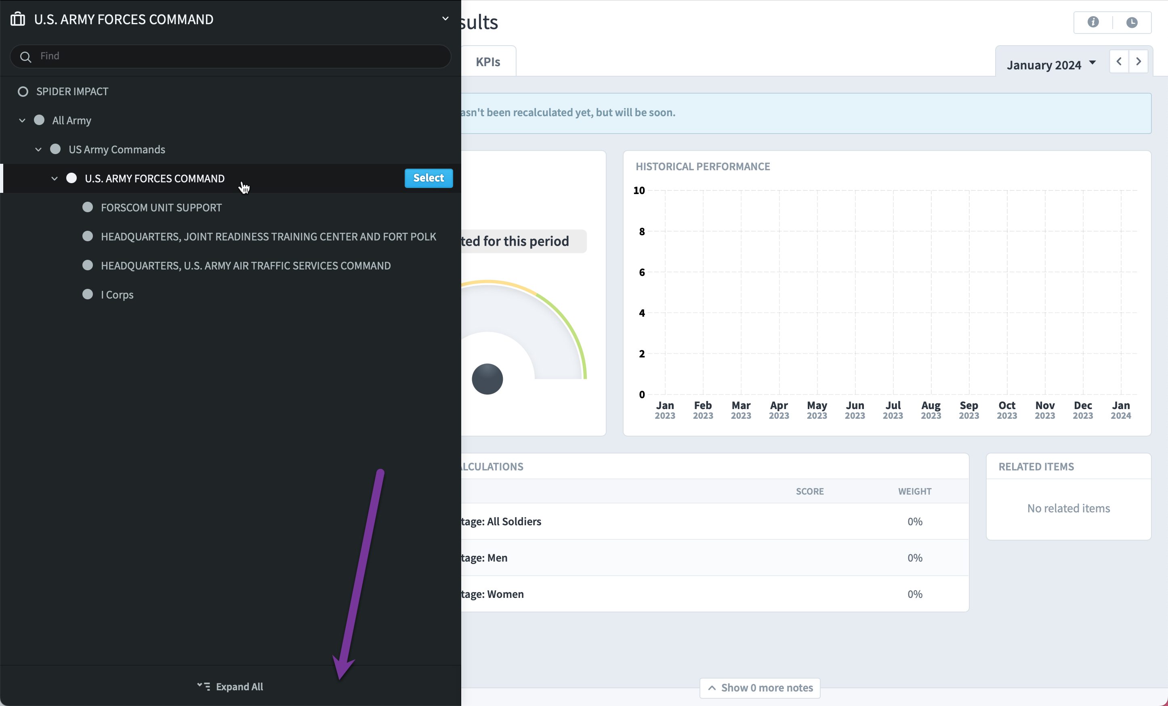Go to the previous period arrow

point(1119,62)
